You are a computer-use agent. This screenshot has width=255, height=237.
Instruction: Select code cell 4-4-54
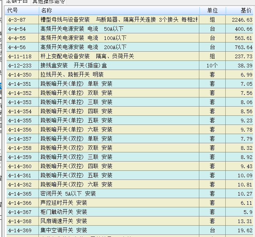click(23, 29)
